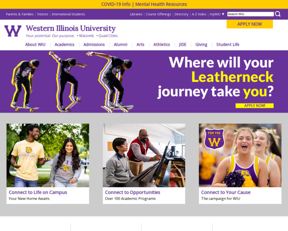288x231 pixels.
Task: Open the COVID-19 Info link
Action: 116,4
